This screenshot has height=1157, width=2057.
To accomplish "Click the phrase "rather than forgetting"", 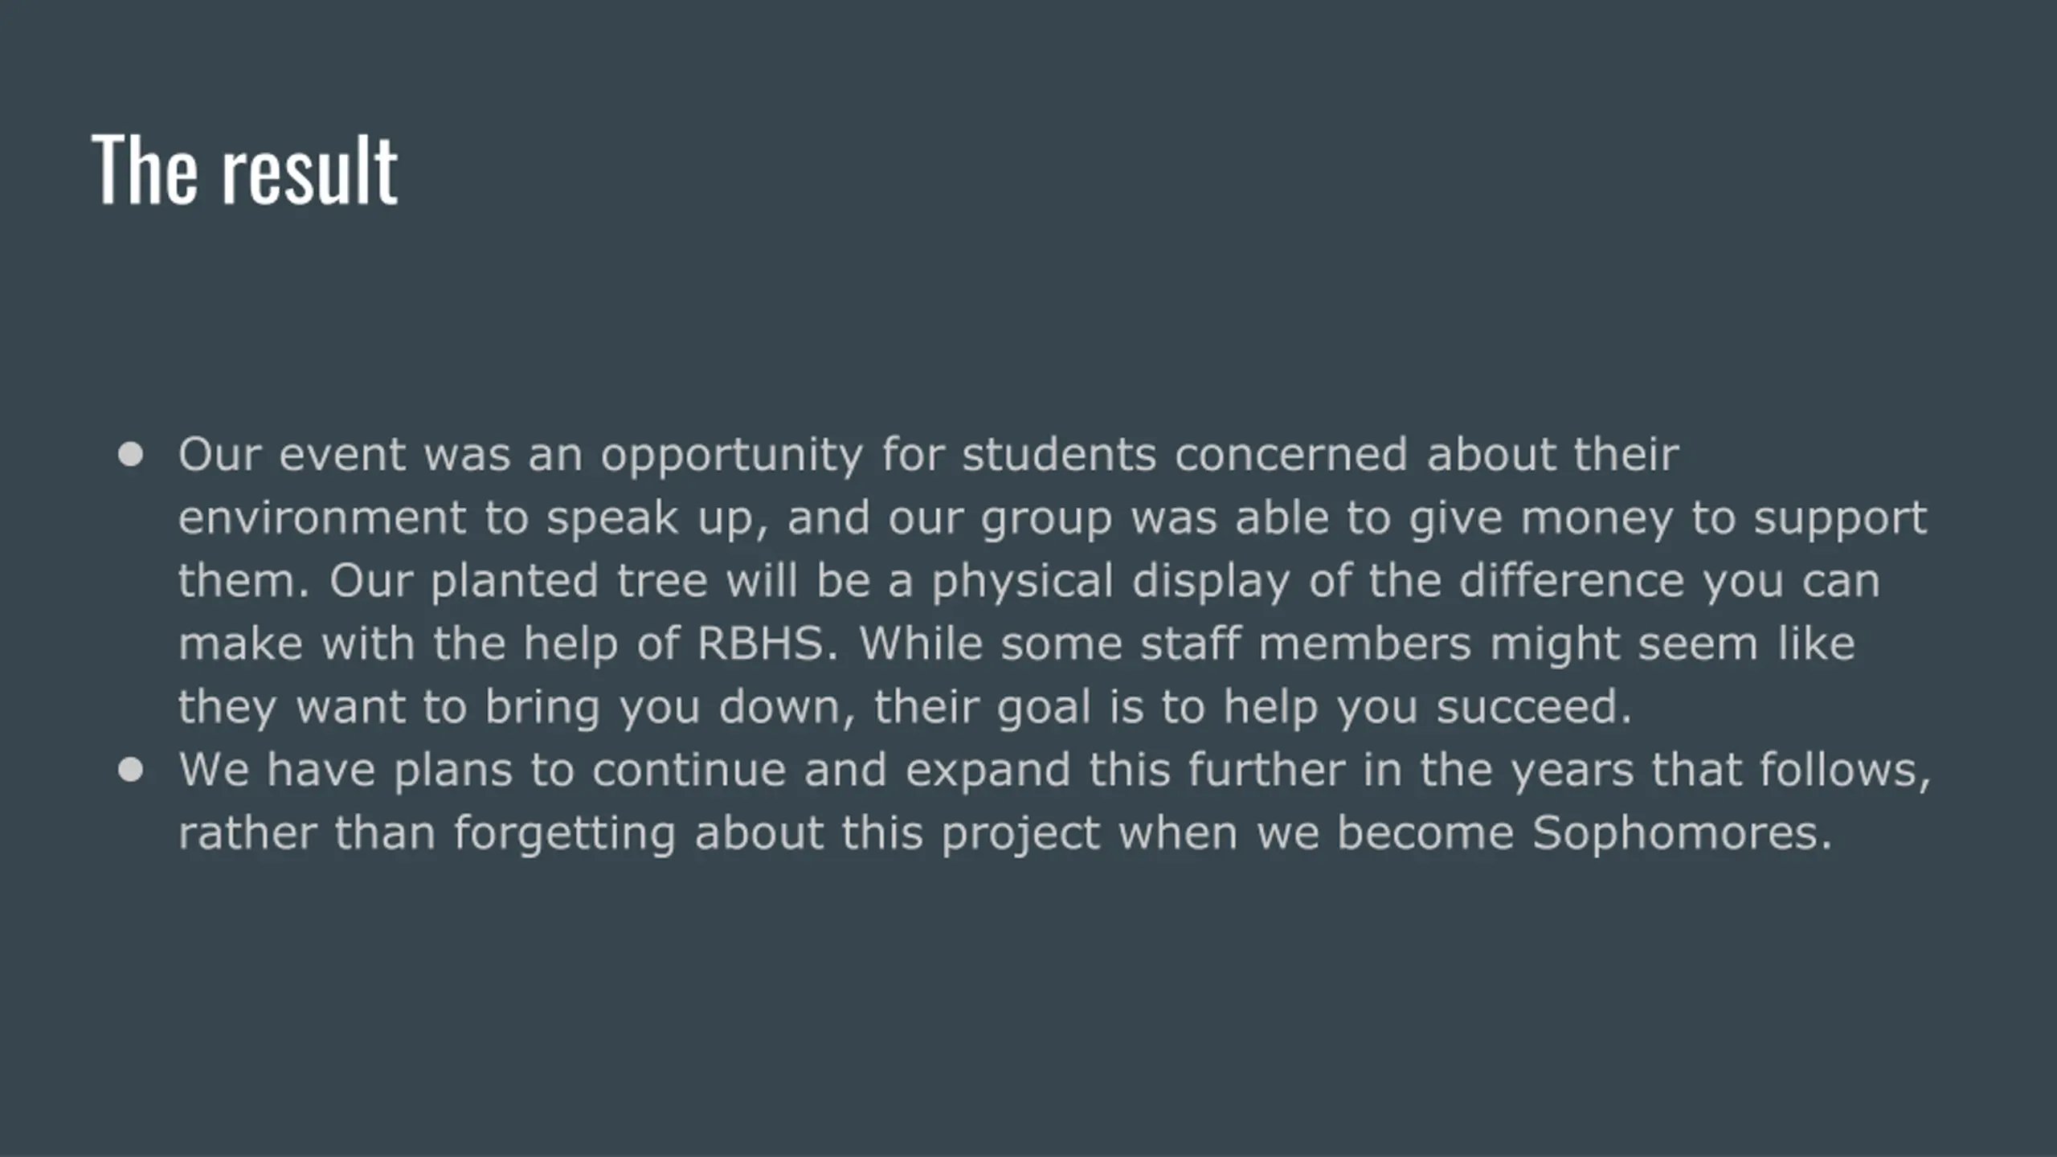I will 427,832.
